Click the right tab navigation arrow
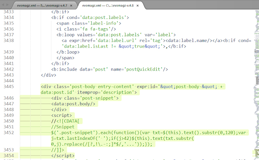This screenshot has height=160, width=259. coord(7,5)
